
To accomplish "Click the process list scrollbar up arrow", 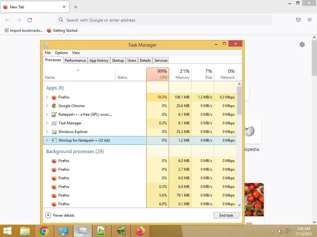I will [239, 84].
